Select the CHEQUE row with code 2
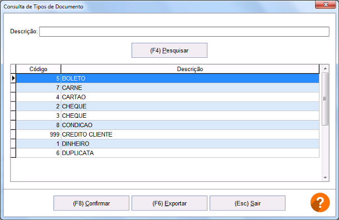 [168, 107]
